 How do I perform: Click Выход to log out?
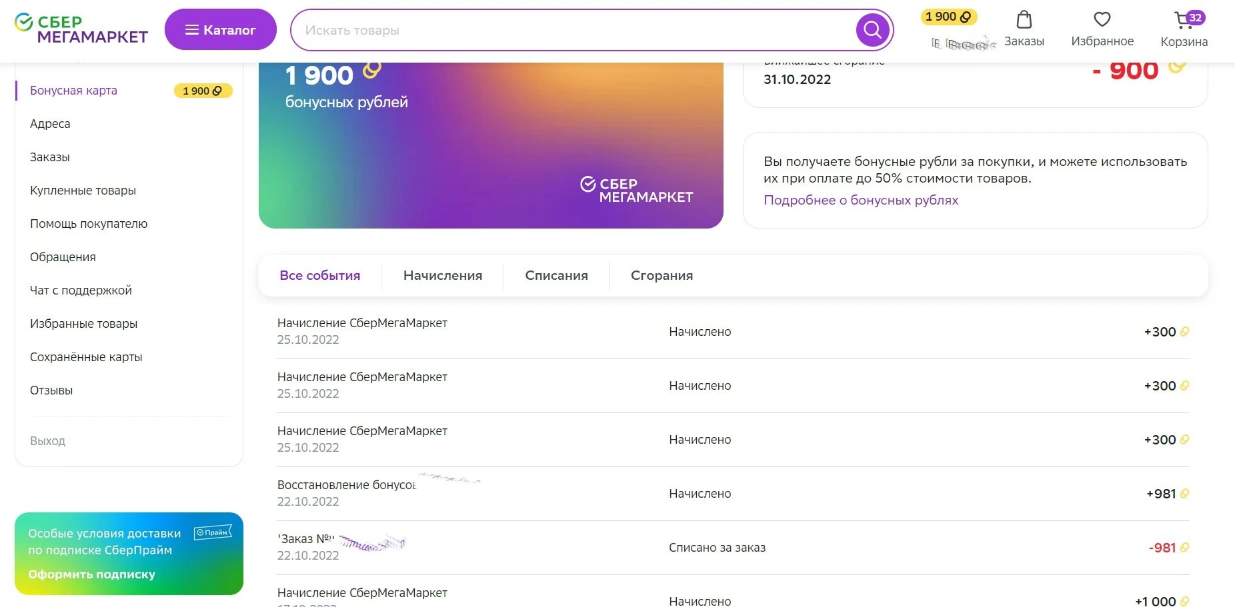48,441
